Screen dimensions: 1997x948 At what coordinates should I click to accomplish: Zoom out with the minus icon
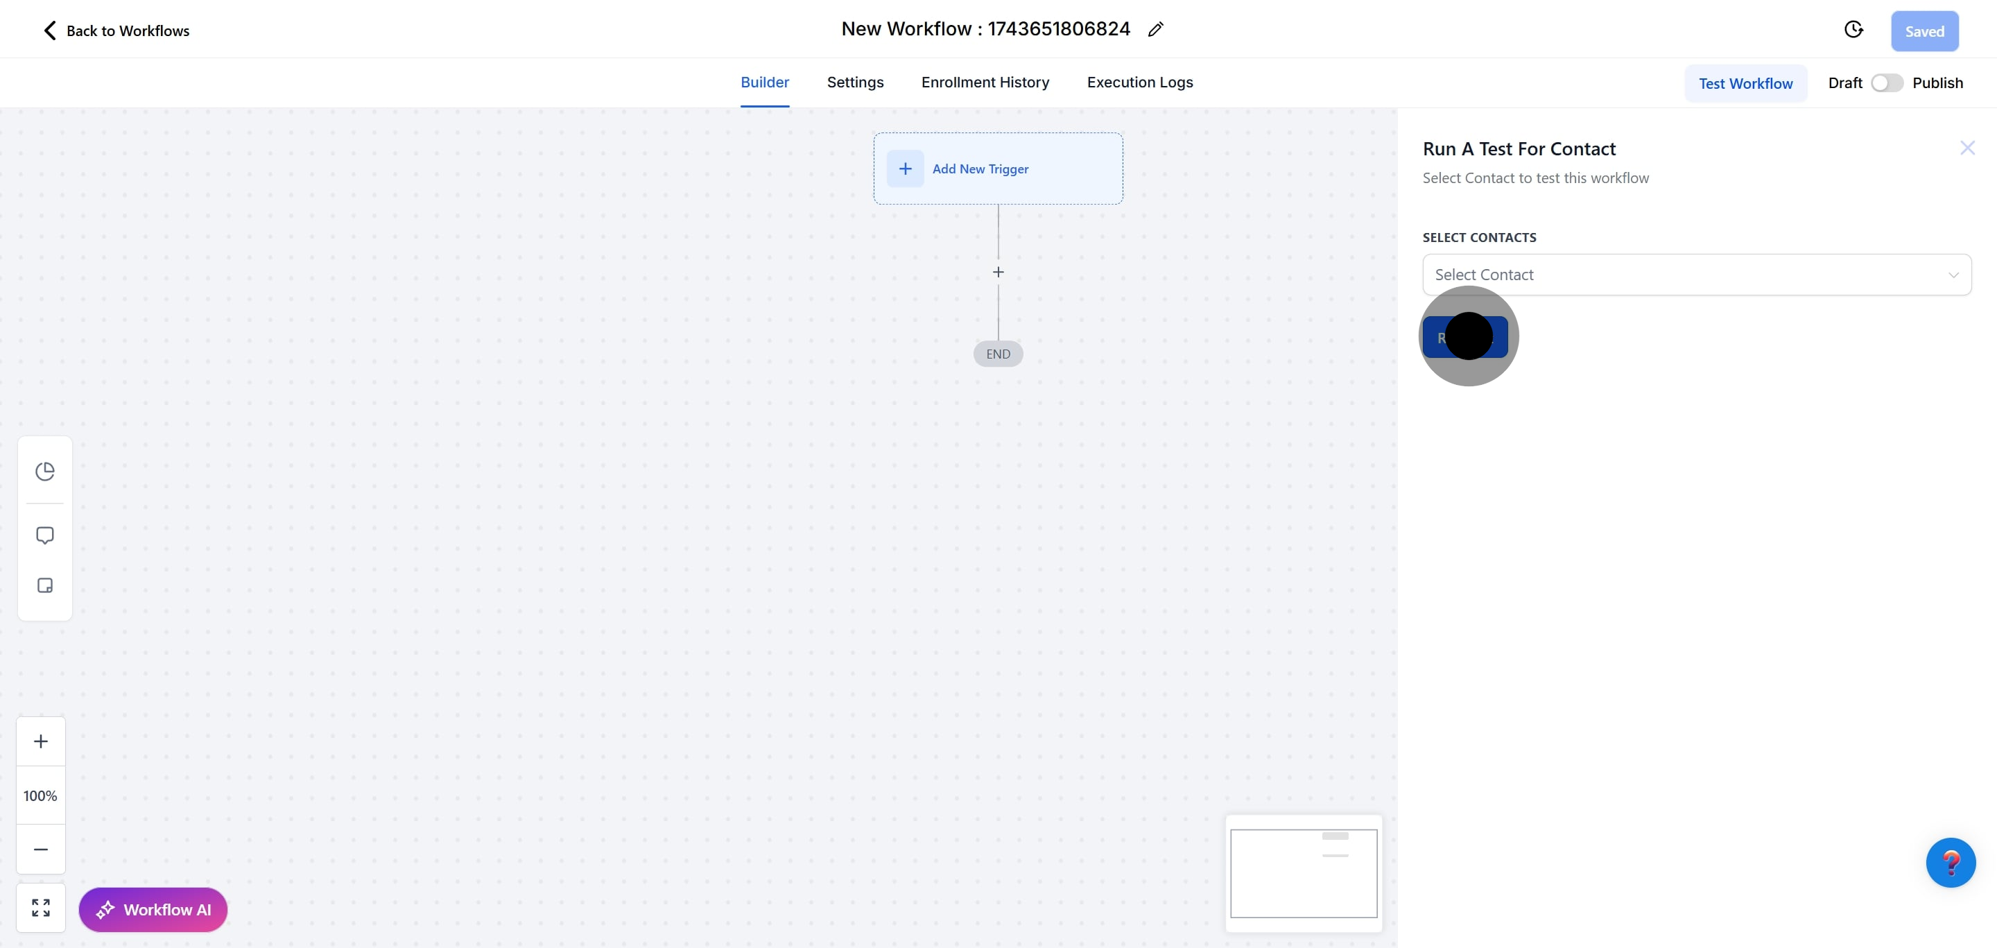41,850
